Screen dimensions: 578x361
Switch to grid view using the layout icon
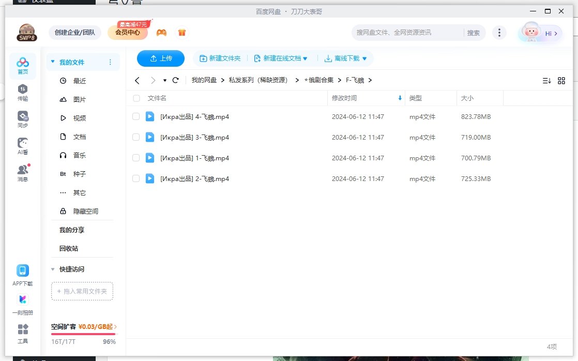[562, 80]
